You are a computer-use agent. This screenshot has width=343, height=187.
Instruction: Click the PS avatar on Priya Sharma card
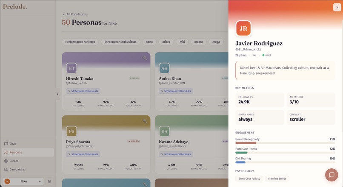(x=71, y=131)
